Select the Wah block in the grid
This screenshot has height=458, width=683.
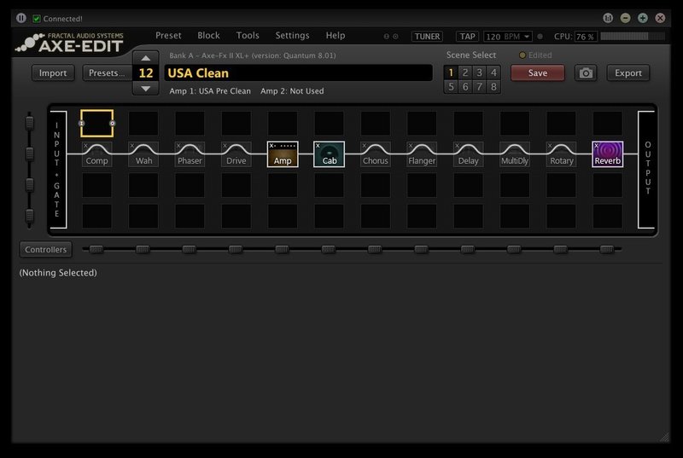143,154
